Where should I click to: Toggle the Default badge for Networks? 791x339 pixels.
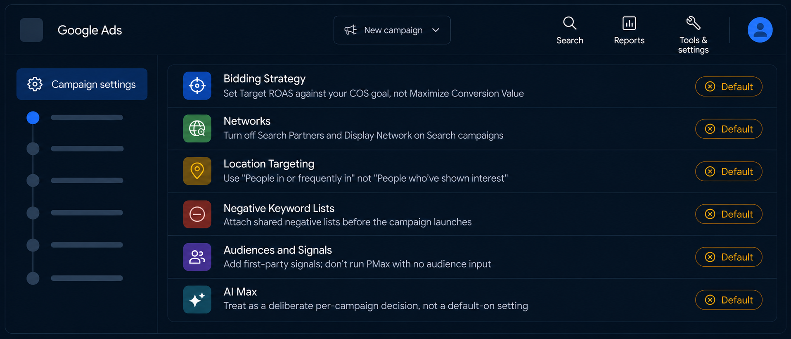click(x=729, y=129)
